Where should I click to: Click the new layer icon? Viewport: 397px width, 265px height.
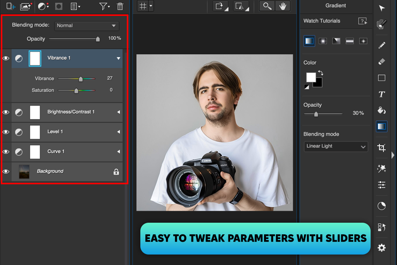[10, 6]
